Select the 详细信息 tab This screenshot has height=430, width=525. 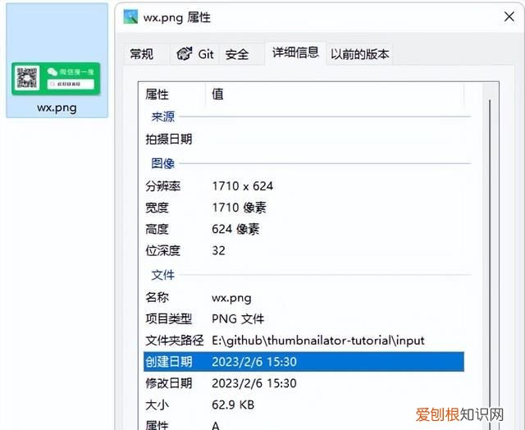tap(295, 53)
